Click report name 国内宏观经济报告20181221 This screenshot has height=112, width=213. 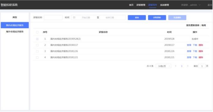pos(64,58)
